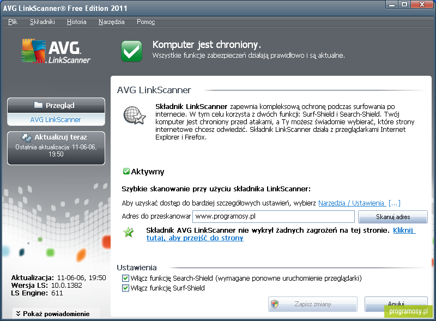Click the AVG LinkScanner logo
The image size is (436, 321).
(x=56, y=51)
